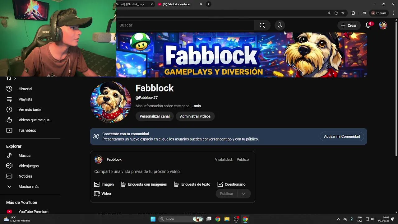Click the Publicar button
The width and height of the screenshot is (398, 224).
pyautogui.click(x=226, y=194)
